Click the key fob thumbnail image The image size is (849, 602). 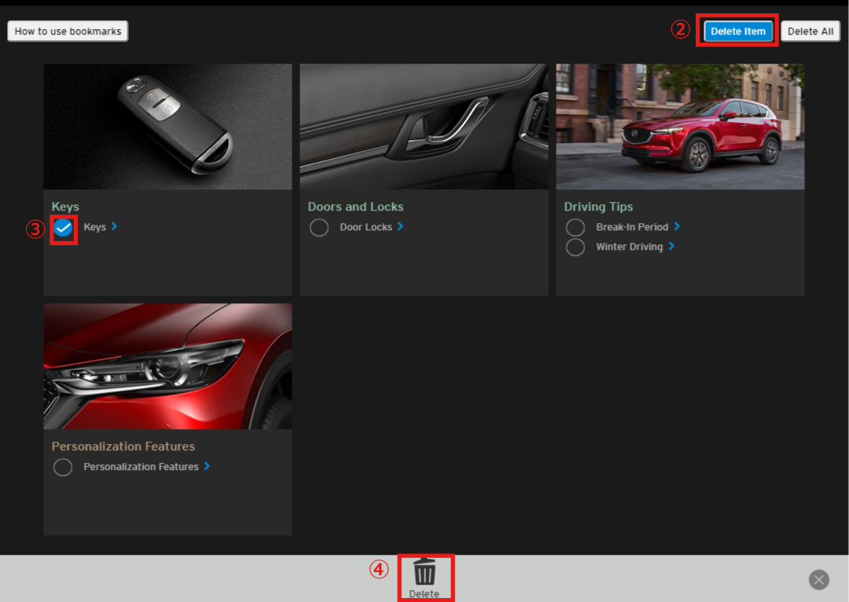point(167,126)
